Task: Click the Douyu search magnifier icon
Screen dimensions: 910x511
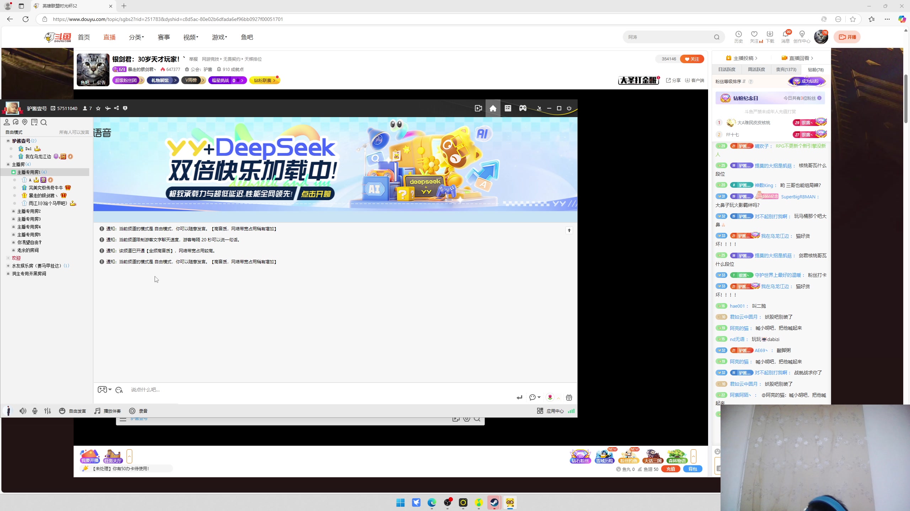Action: (717, 37)
